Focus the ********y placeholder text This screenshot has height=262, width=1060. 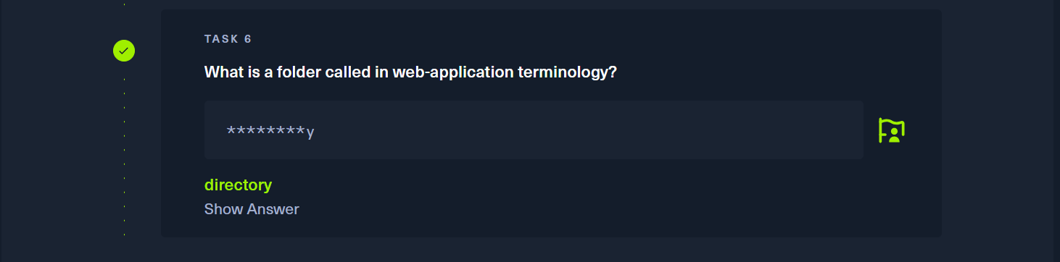[270, 131]
